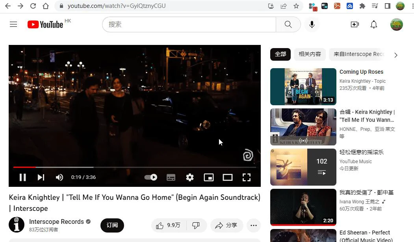Screen dimensions: 414x242
Task: Search by voice with the microphone
Action: (x=312, y=24)
